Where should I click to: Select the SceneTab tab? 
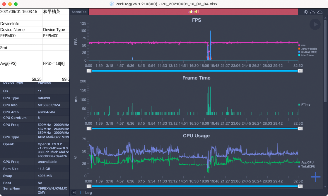point(79,12)
